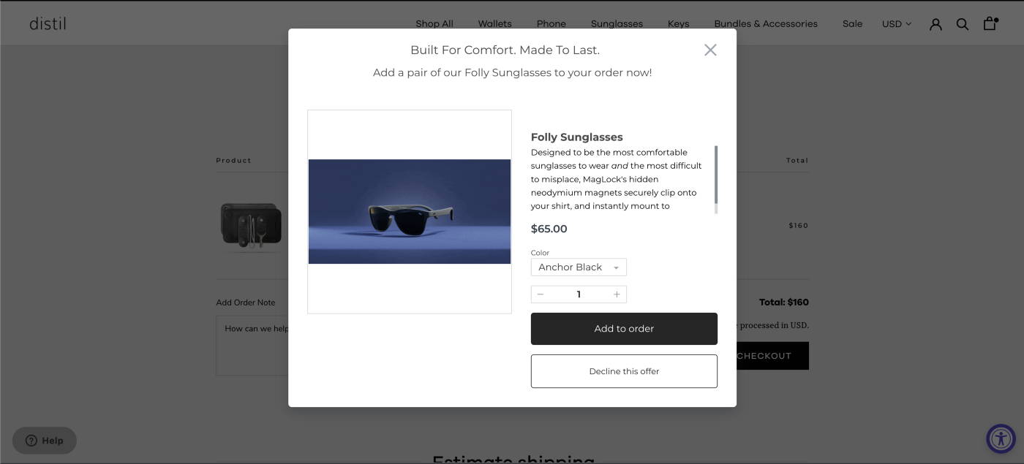Select Bundles & Accessories in navigation
Screen dimensions: 1024x464
tap(766, 24)
